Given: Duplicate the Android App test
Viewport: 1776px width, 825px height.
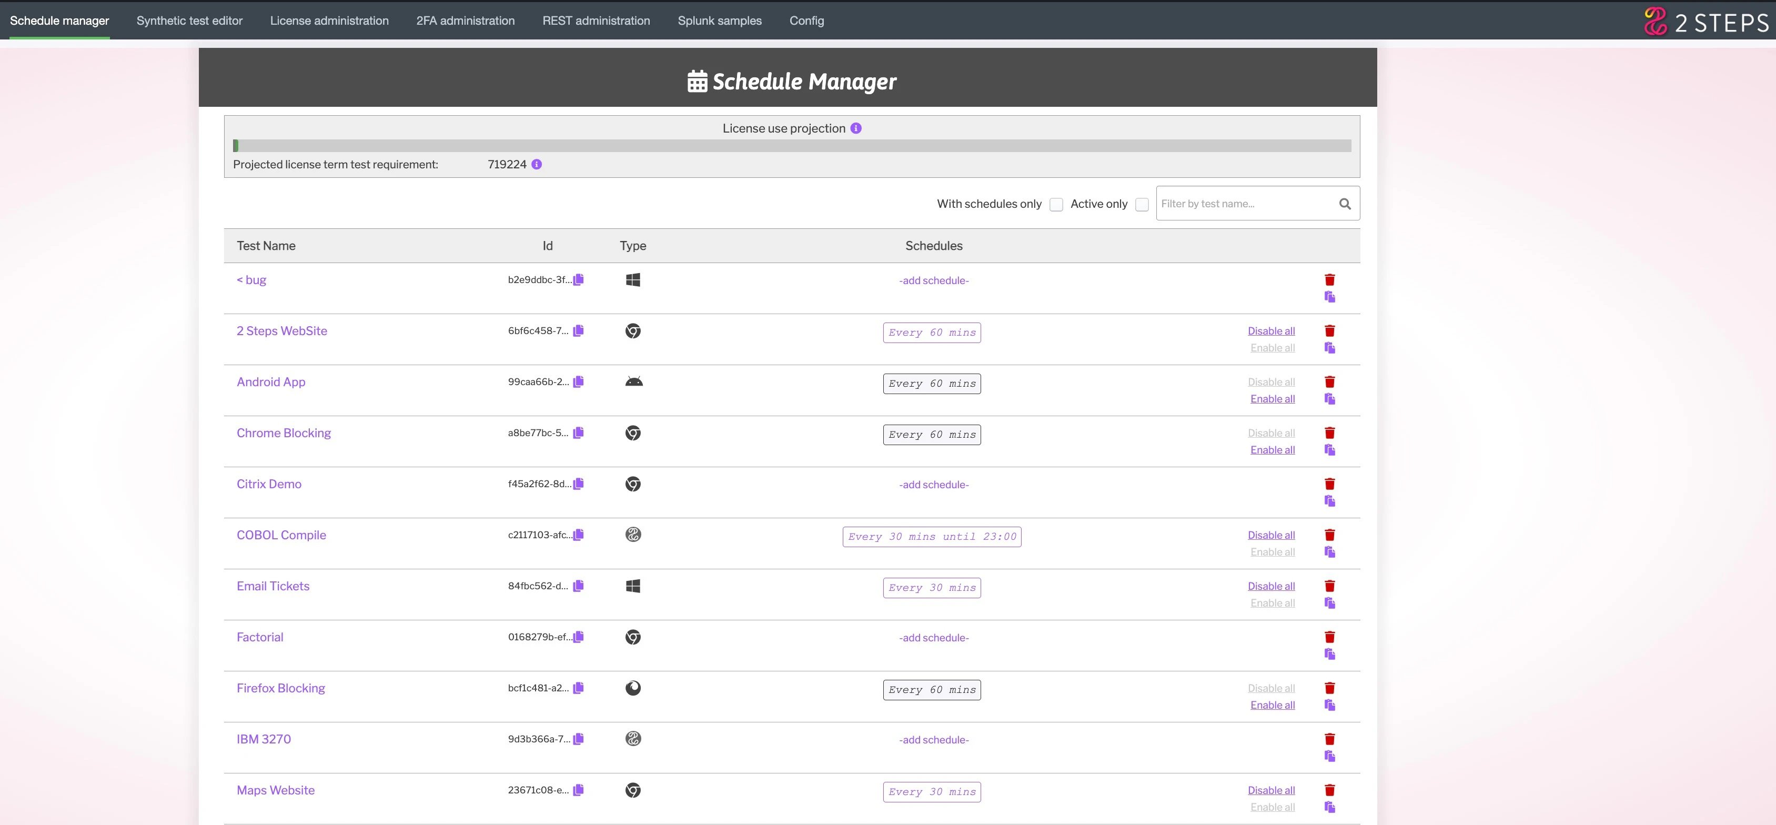Looking at the screenshot, I should pyautogui.click(x=1330, y=399).
